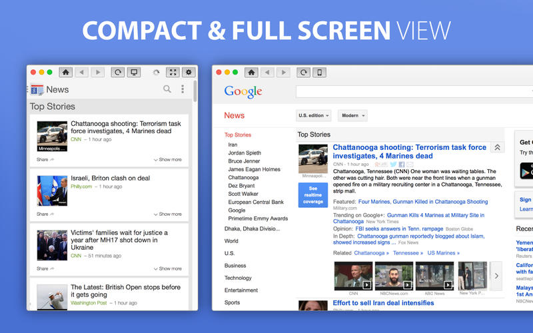This screenshot has width=533, height=333.
Task: Click the Dhaka, Dhaka Division sidebar item
Action: [x=252, y=228]
